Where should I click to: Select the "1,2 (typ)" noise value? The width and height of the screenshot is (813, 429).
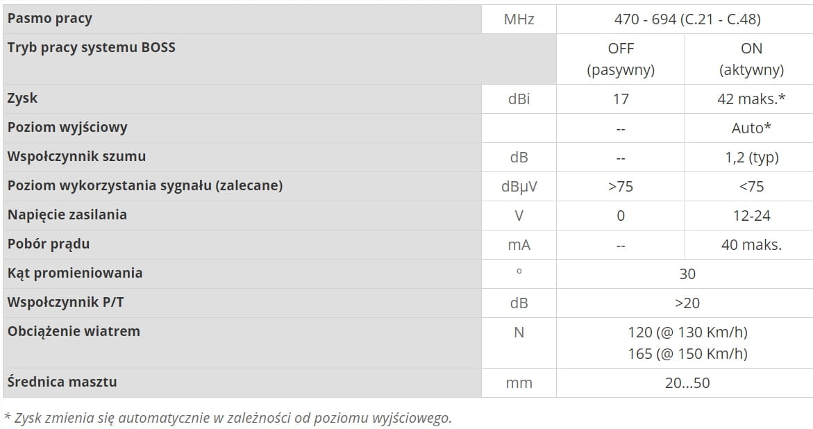coord(751,158)
